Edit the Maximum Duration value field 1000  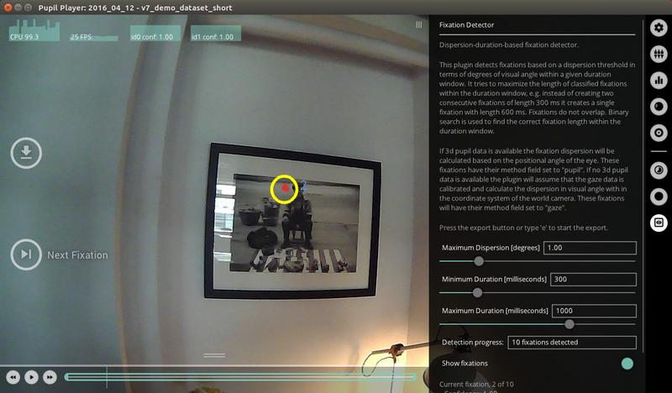[x=594, y=311]
